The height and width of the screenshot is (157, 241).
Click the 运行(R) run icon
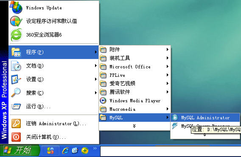pyautogui.click(x=16, y=107)
